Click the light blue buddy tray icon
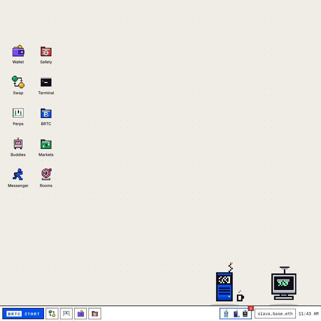The image size is (321, 321). 226,314
